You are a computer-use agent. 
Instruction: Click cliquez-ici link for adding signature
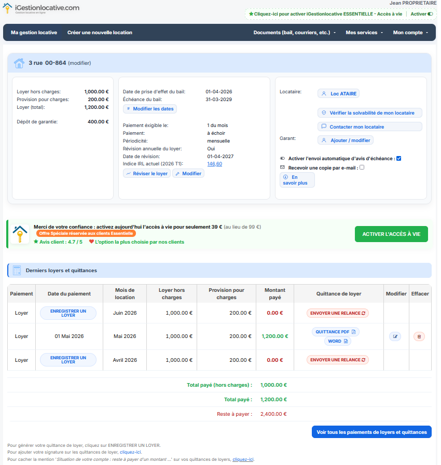click(130, 452)
